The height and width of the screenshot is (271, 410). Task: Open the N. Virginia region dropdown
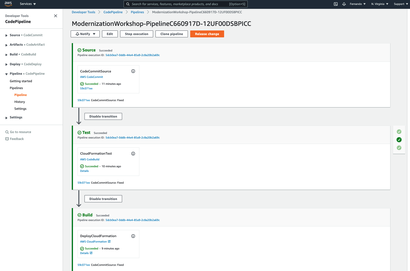pyautogui.click(x=380, y=4)
